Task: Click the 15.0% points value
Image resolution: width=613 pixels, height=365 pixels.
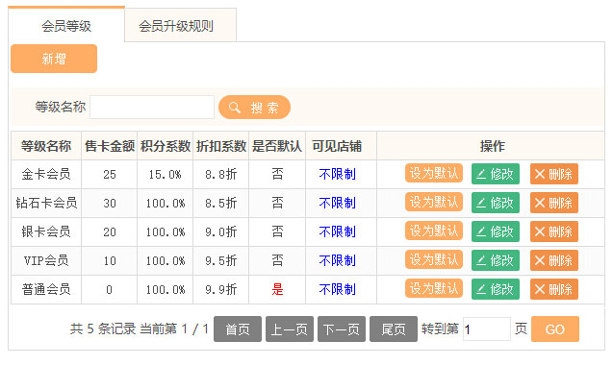Action: (165, 175)
